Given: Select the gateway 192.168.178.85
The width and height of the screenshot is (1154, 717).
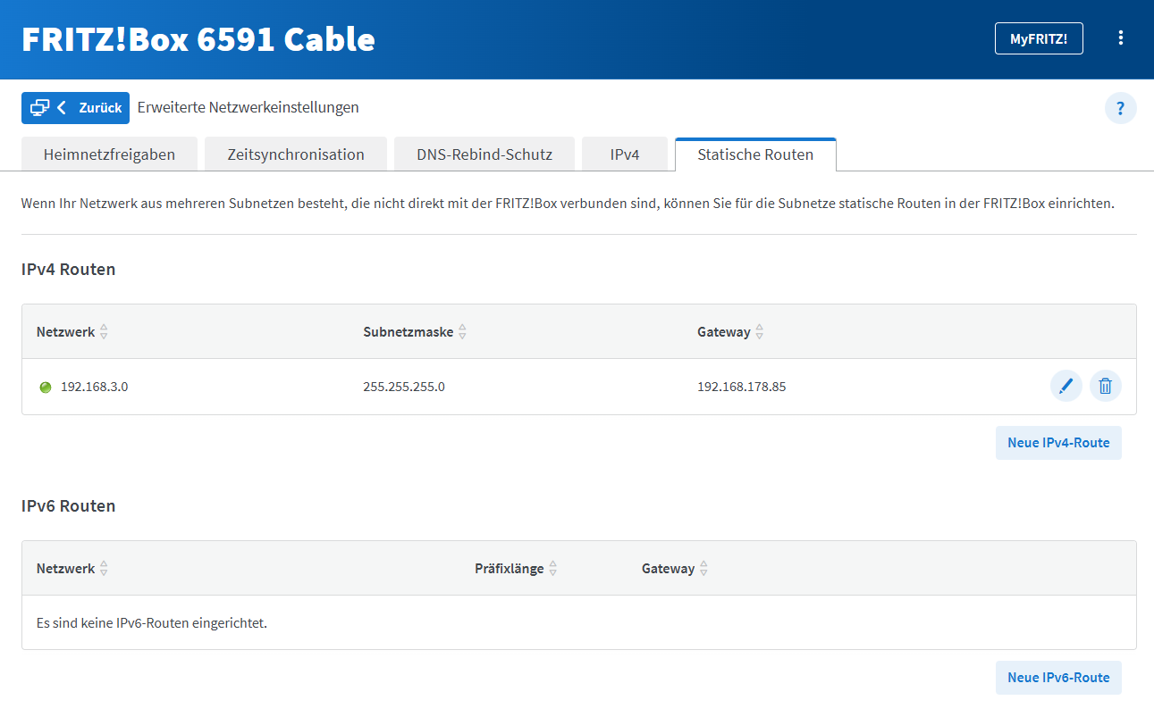Looking at the screenshot, I should tap(742, 388).
